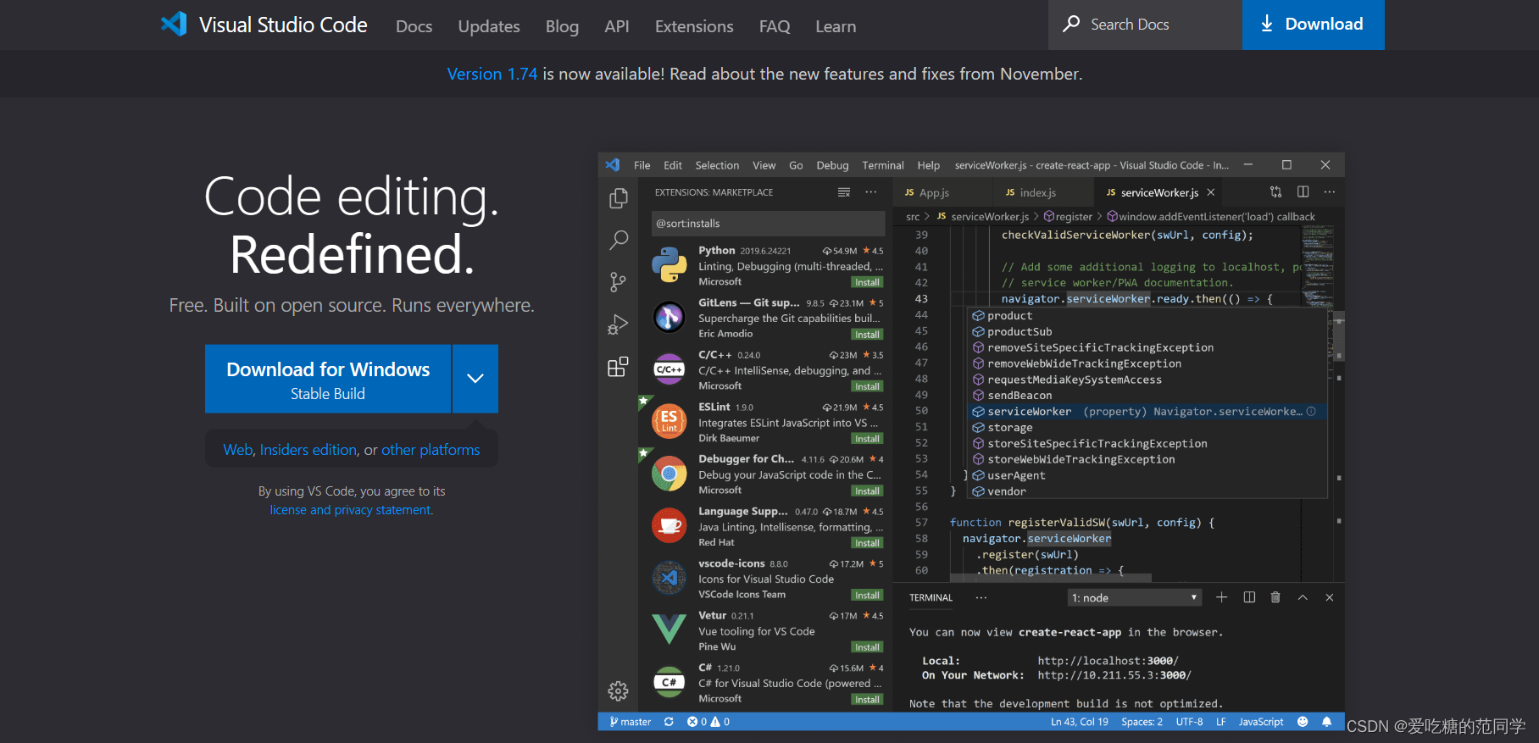Viewport: 1539px width, 743px height.
Task: Open Extensions in the top navigation
Action: pos(694,26)
